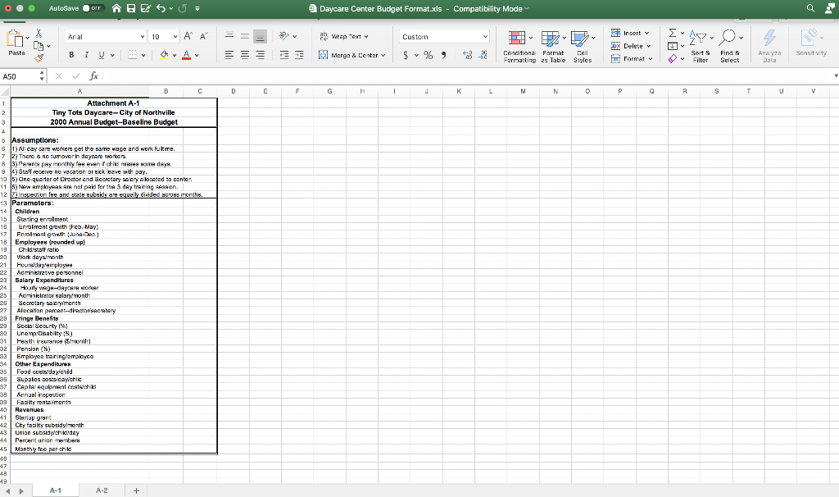This screenshot has width=839, height=497.
Task: Click the Save disk icon
Action: coord(130,8)
